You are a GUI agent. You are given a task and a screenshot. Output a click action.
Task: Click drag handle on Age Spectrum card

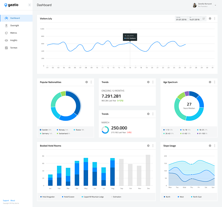pos(215,82)
